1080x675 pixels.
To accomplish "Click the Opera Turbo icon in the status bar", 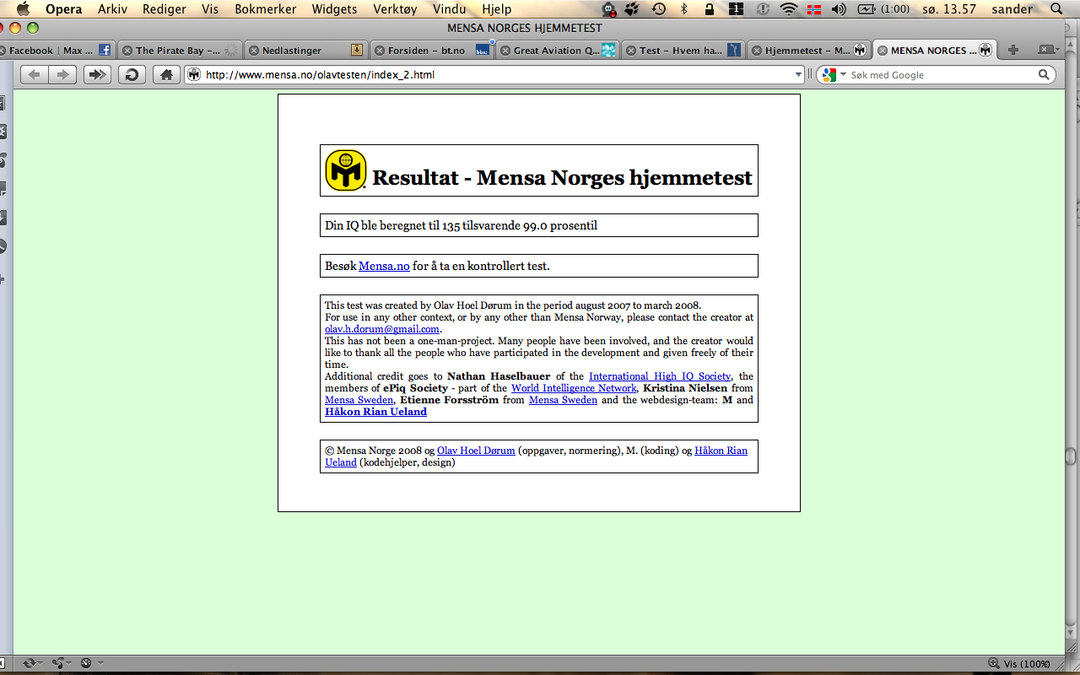I will [x=87, y=663].
